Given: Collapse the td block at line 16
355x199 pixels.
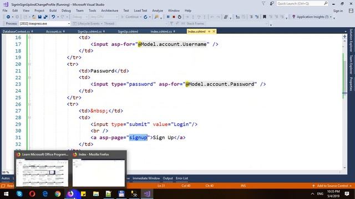Looking at the screenshot, I should click(29, 38).
